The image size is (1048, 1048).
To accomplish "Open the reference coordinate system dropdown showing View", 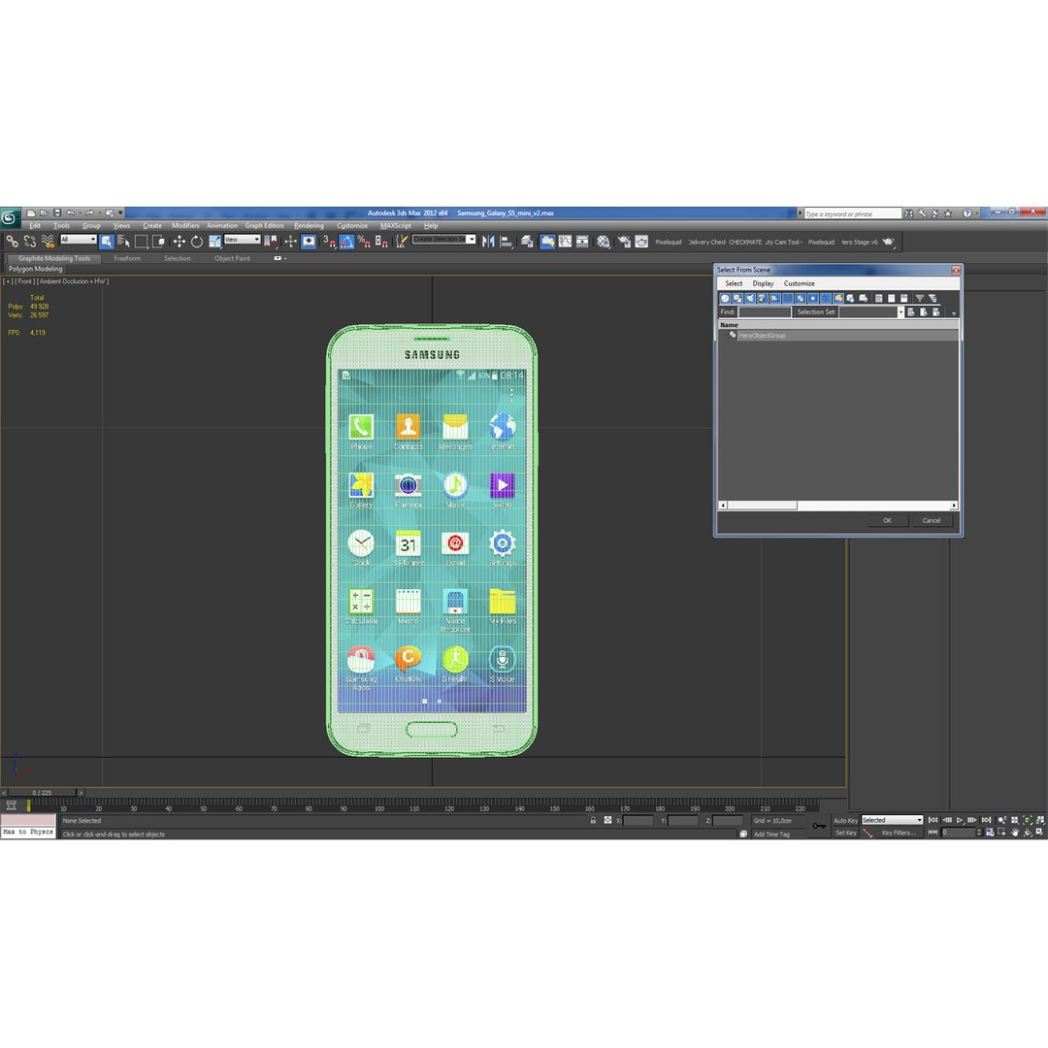I will [242, 240].
